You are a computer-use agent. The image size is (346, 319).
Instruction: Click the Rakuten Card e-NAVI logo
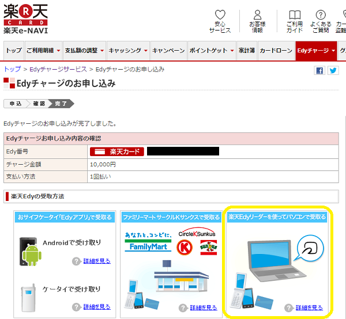pyautogui.click(x=25, y=19)
